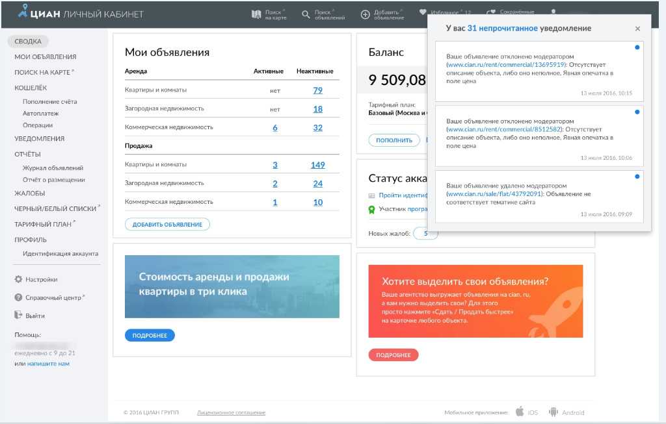666x424 pixels.
Task: Go to Журнал объявлений under reports
Action: pyautogui.click(x=53, y=168)
